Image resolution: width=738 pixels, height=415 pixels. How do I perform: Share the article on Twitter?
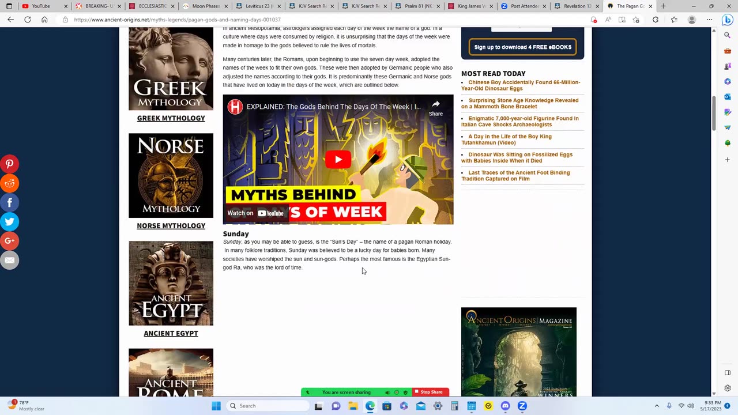pyautogui.click(x=10, y=221)
